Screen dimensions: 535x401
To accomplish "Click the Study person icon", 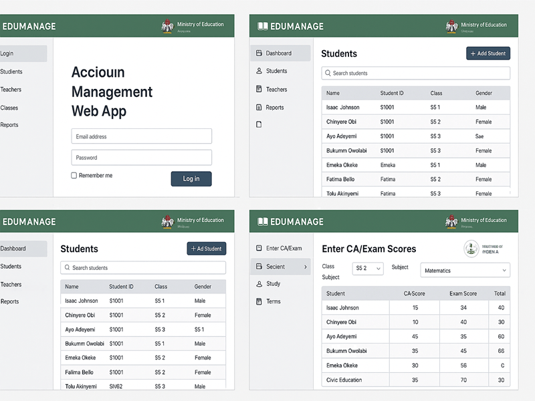I will pos(259,283).
